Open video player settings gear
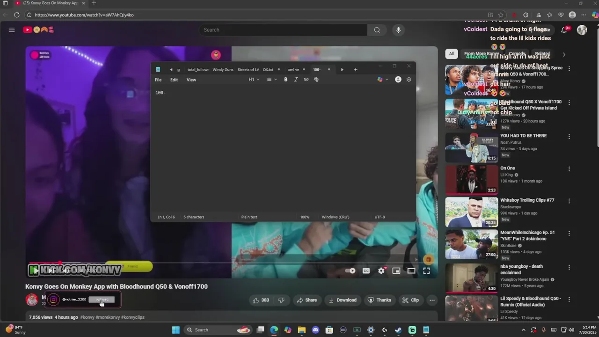The width and height of the screenshot is (599, 337). coord(381,271)
